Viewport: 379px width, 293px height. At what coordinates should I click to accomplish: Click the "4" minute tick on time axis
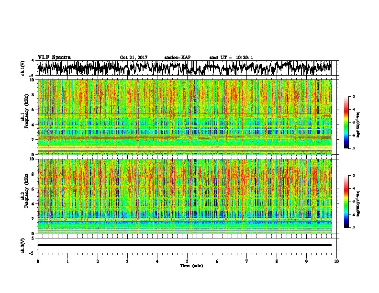click(x=157, y=261)
